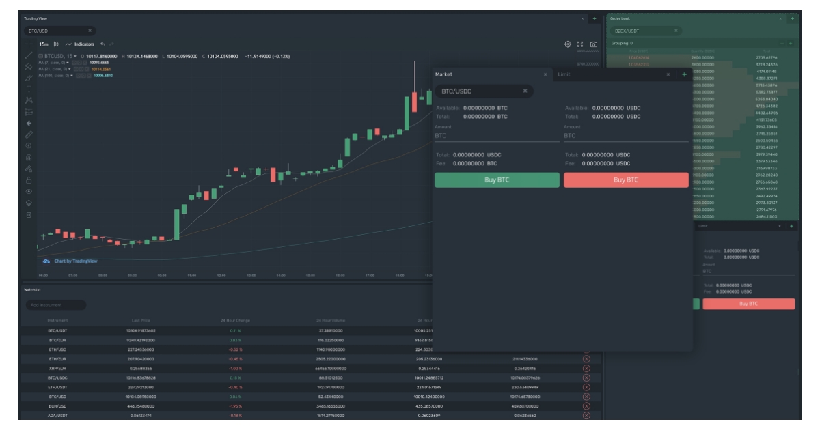Click the Add instrument search field
The image size is (820, 428).
[x=56, y=305]
